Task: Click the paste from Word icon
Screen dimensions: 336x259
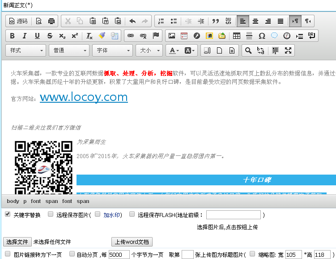Action: 118,21
